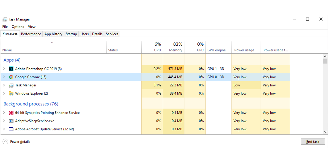Click the Google Chrome icon
This screenshot has width=328, height=164.
click(x=11, y=77)
